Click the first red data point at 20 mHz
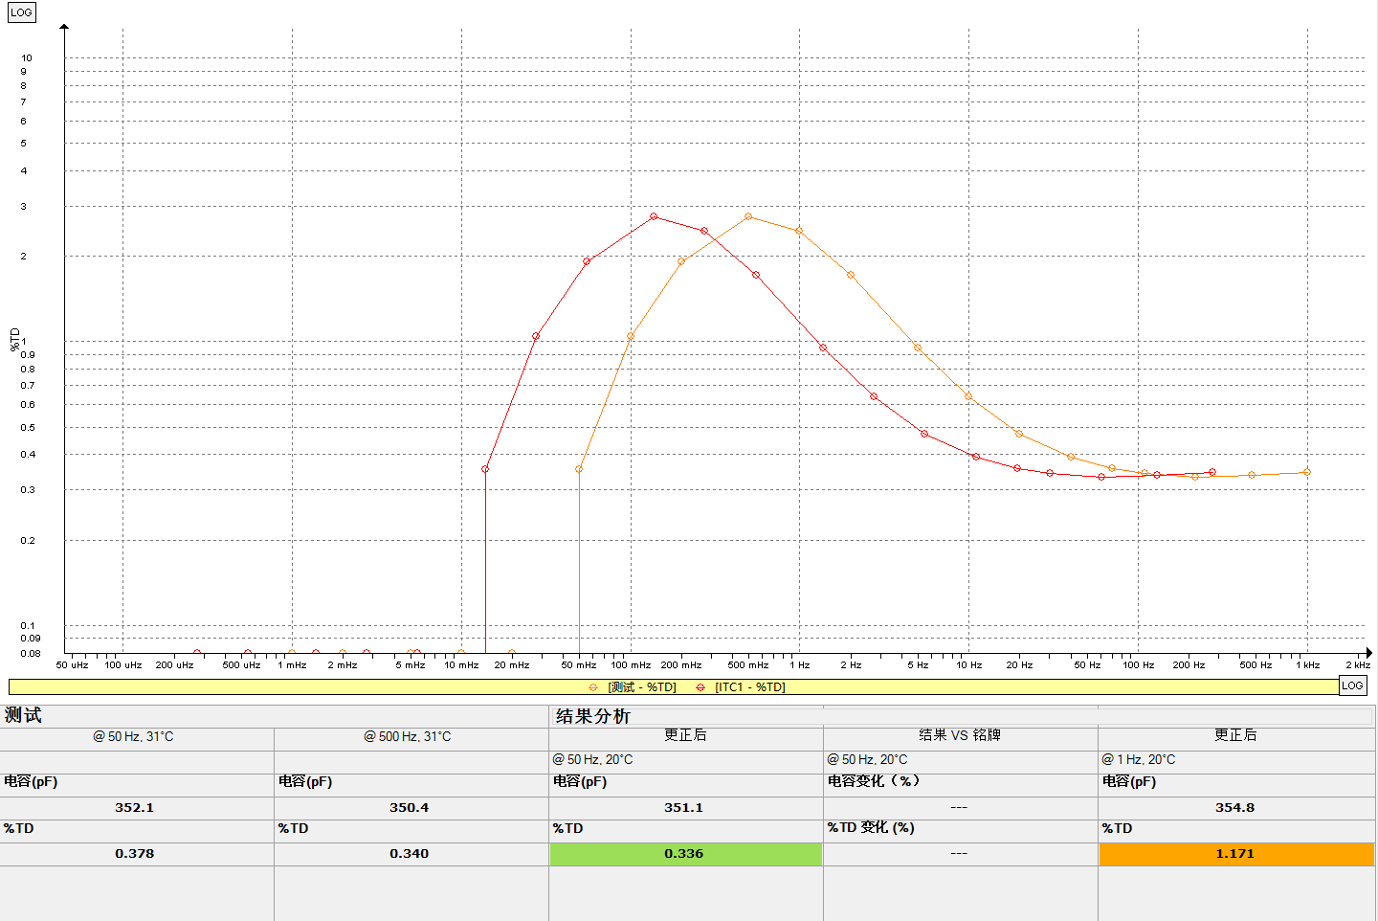 coord(485,469)
